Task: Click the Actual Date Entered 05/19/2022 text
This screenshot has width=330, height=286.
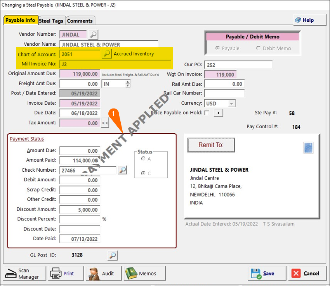Action: (x=221, y=224)
